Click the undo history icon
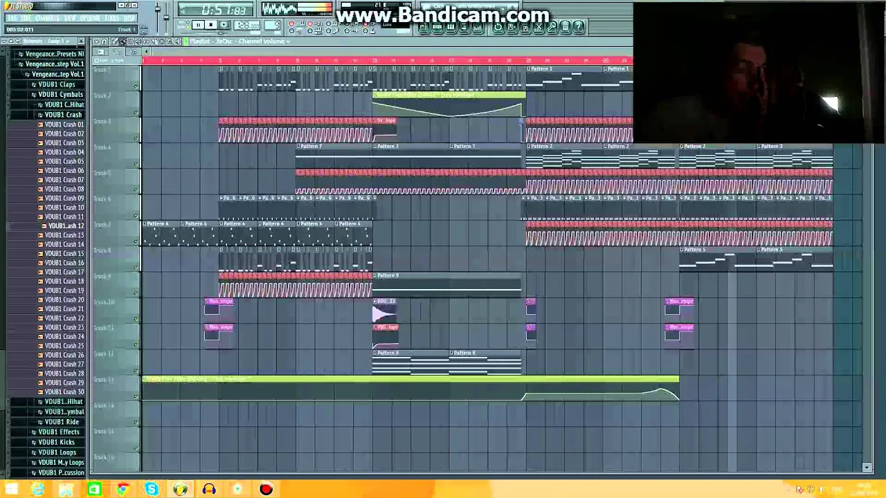 499,27
